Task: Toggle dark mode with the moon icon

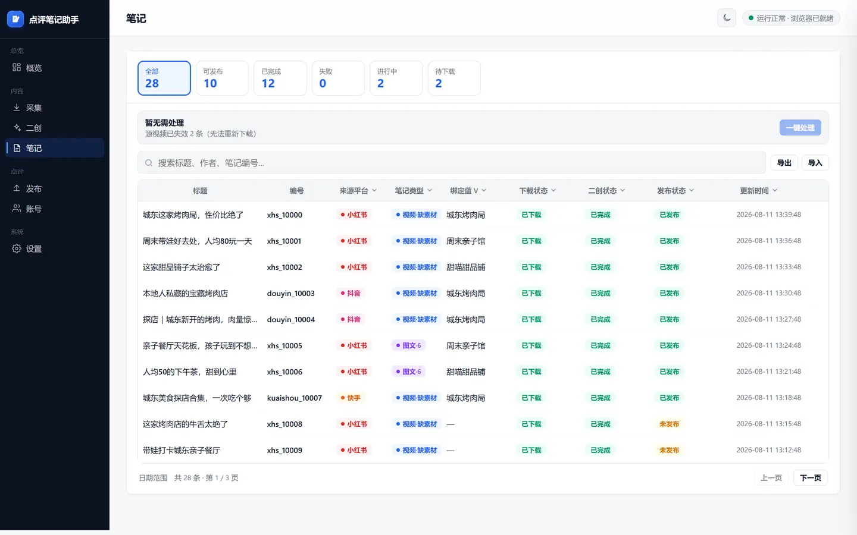Action: pyautogui.click(x=727, y=18)
